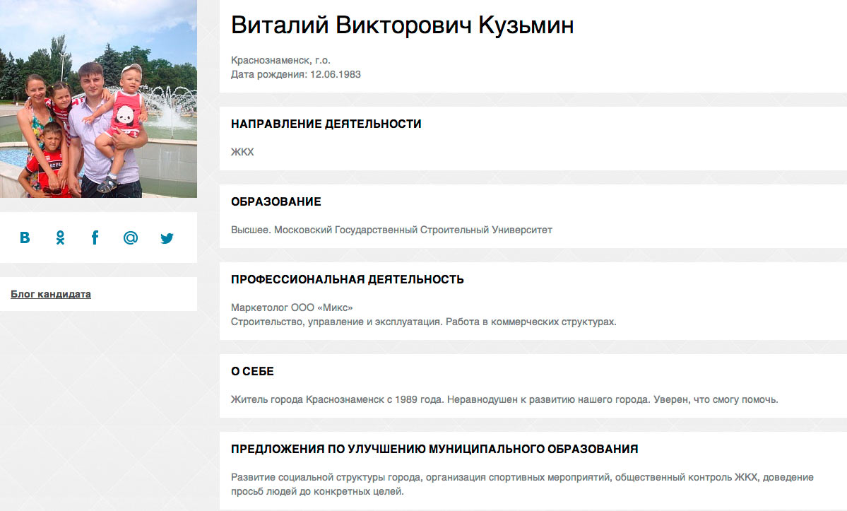Open the Facebook social profile icon
Viewport: 847px width, 511px height.
95,237
